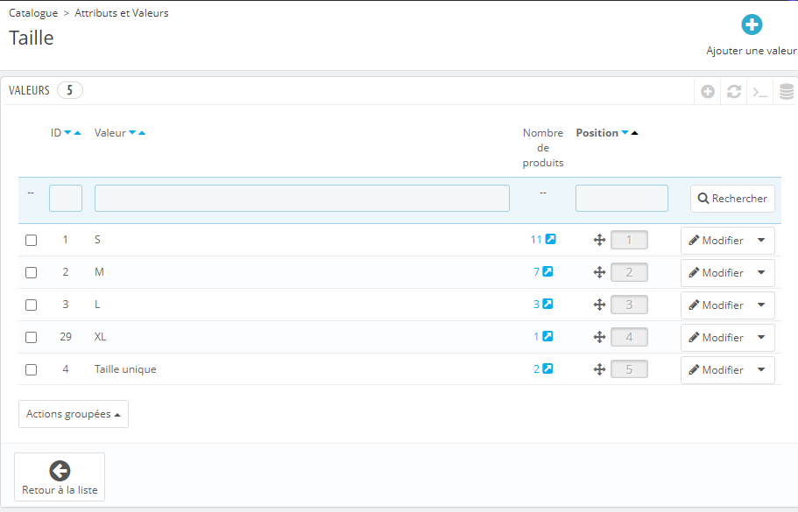
Task: Grab the move handle for S row
Action: tap(599, 240)
